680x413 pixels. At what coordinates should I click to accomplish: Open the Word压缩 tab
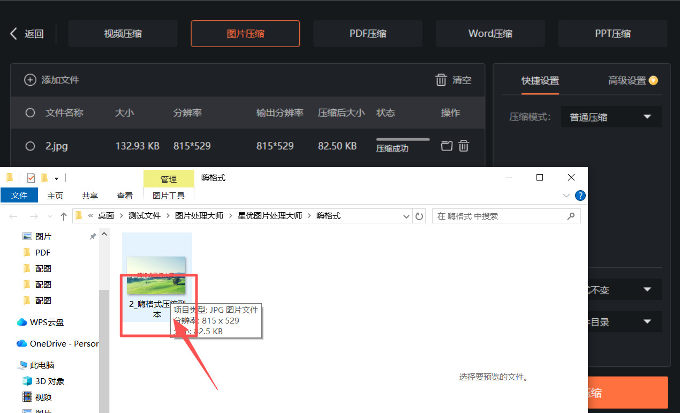(490, 34)
